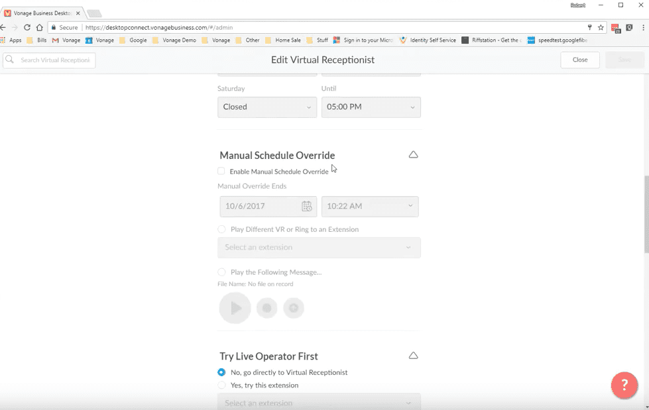Click the red help question mark button

(624, 385)
